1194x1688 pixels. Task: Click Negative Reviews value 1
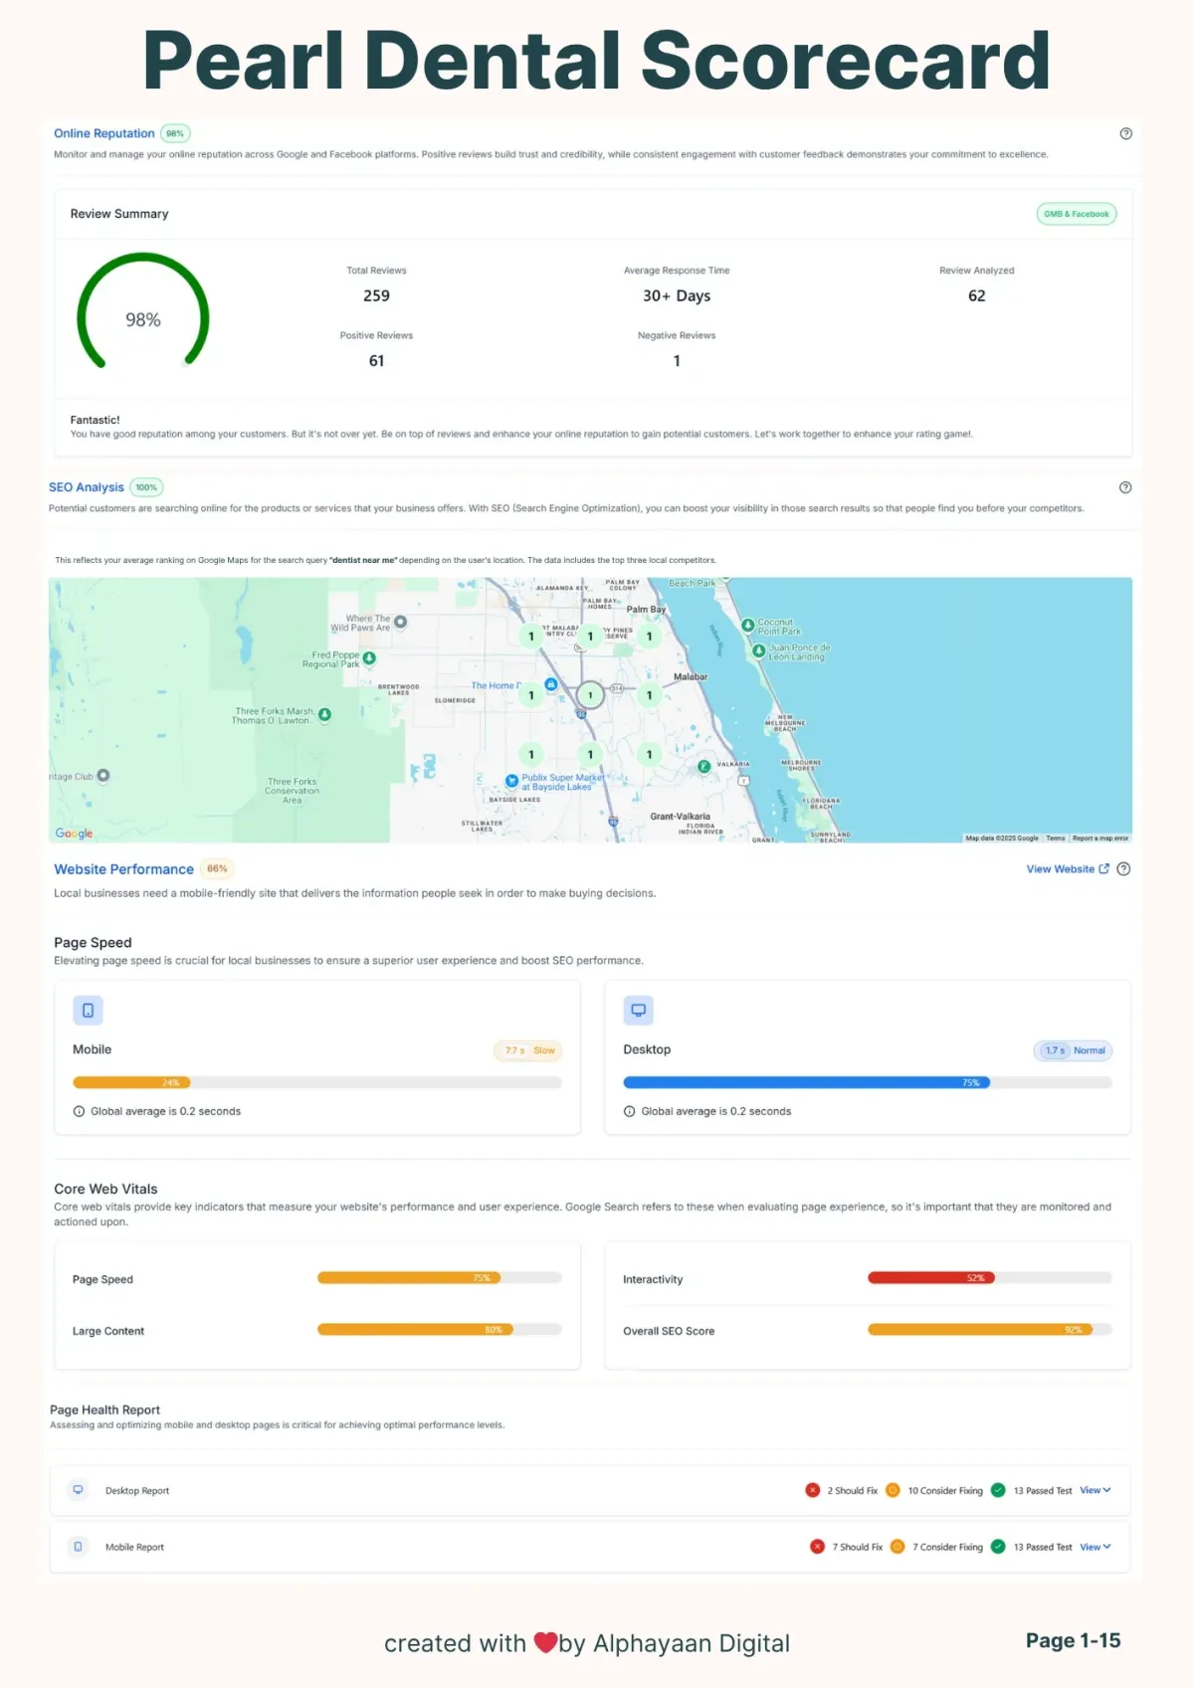[x=677, y=361]
